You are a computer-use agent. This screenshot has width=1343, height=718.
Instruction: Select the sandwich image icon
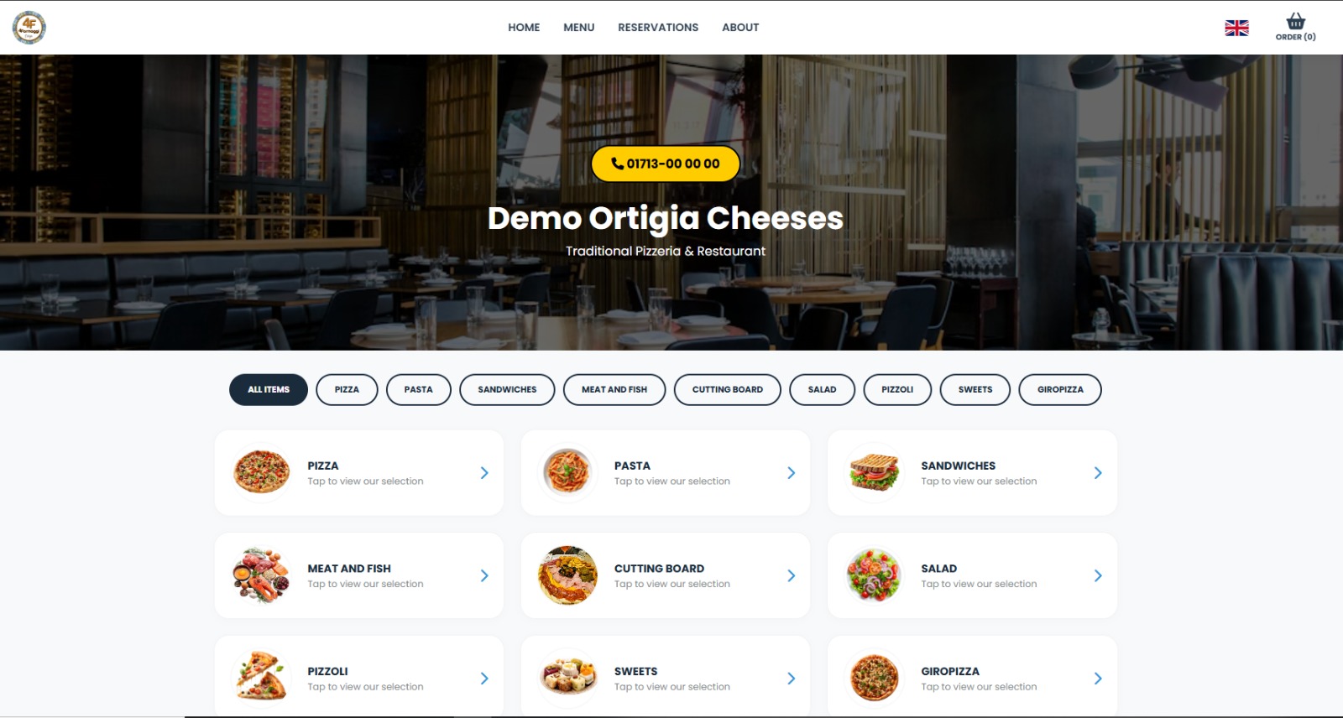click(x=875, y=472)
